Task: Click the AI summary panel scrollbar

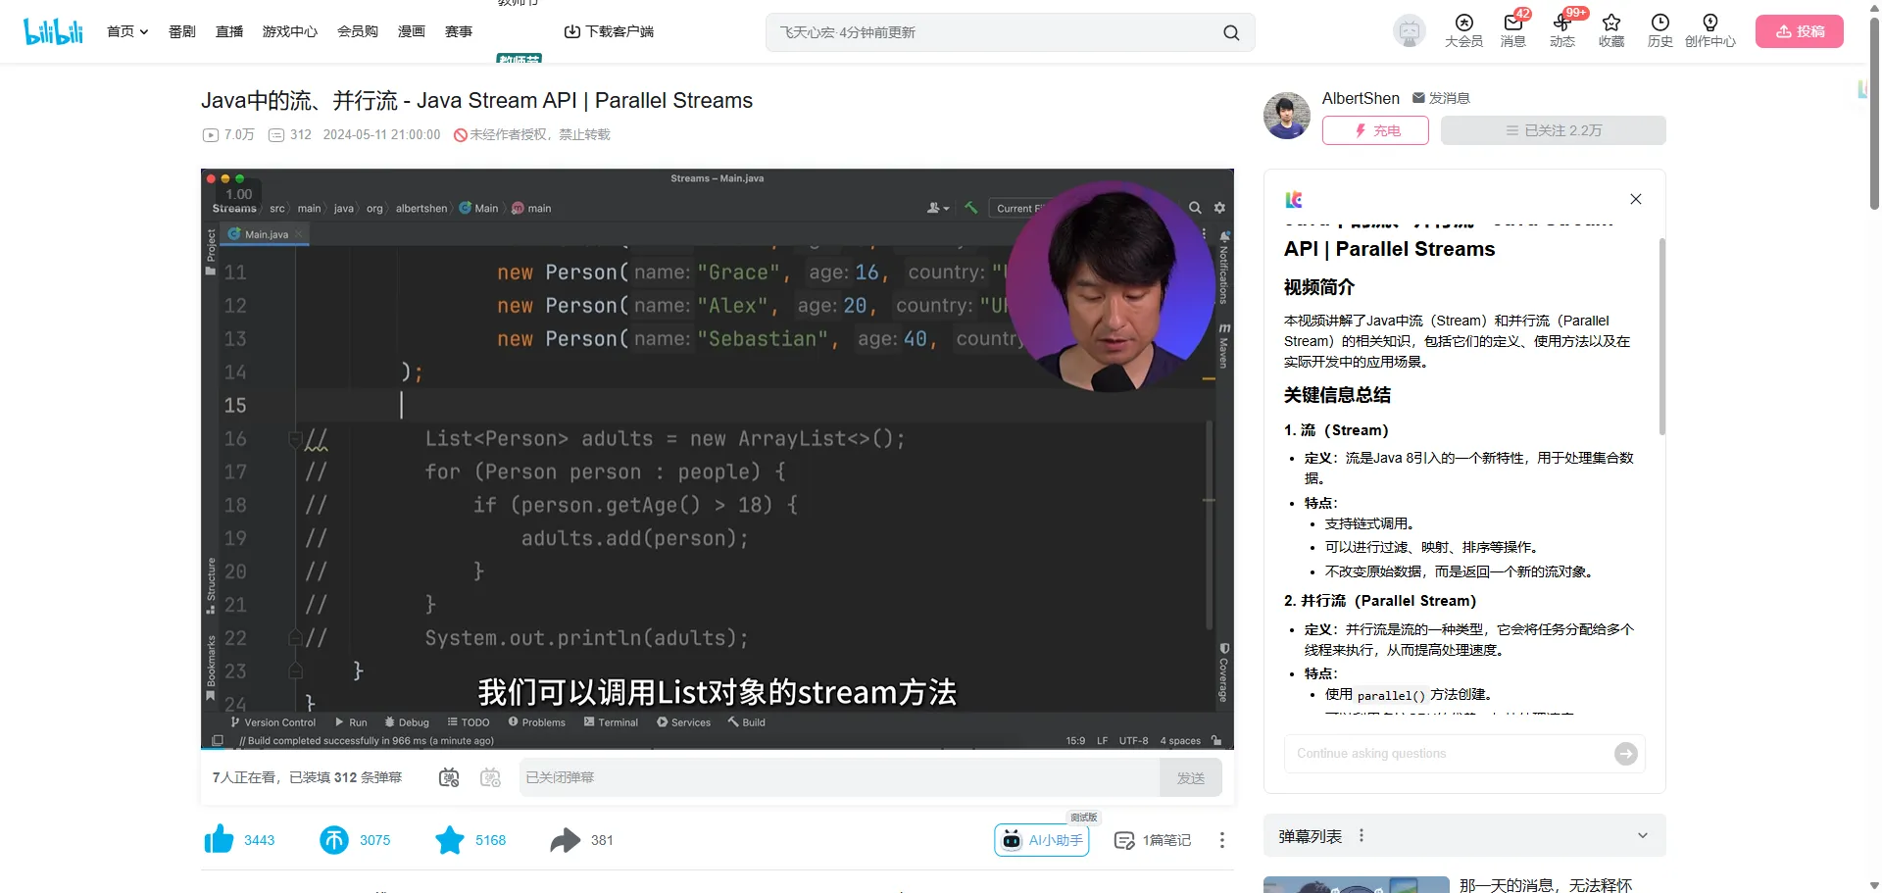Action: (1661, 335)
